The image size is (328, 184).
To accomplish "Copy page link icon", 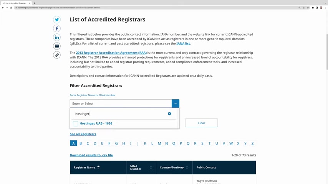I will [x=57, y=55].
